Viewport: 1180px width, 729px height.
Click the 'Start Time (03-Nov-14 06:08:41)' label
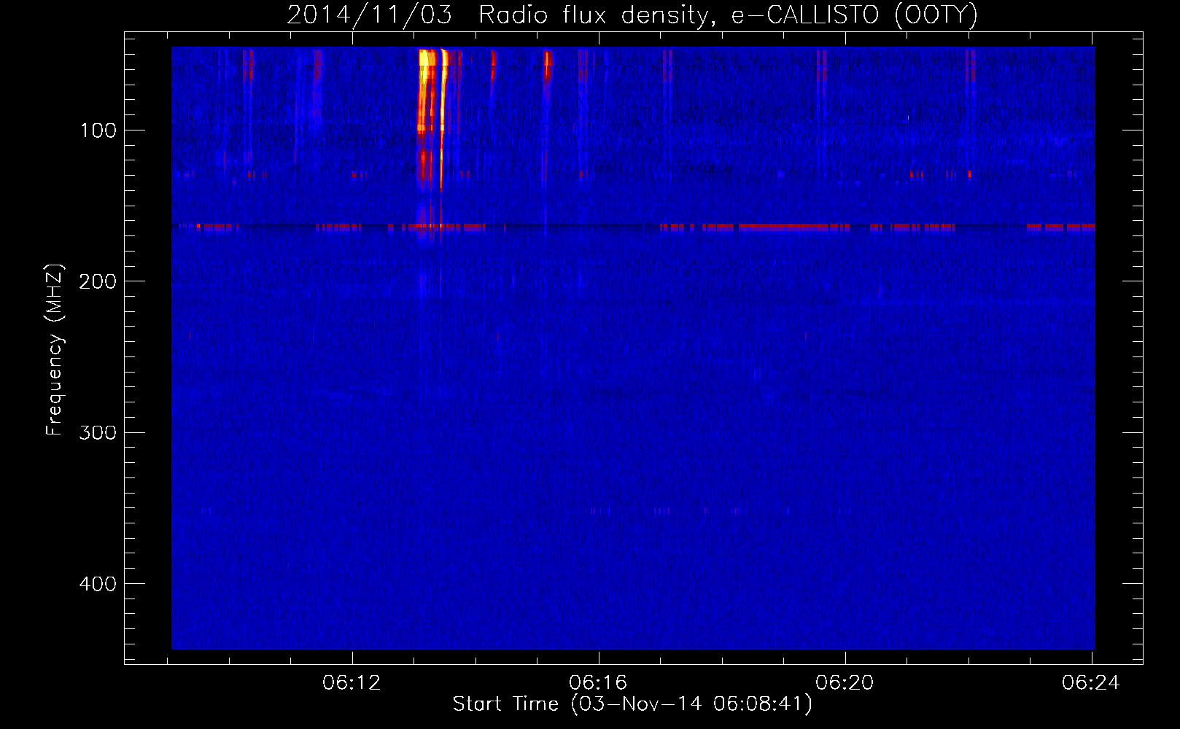click(x=632, y=704)
